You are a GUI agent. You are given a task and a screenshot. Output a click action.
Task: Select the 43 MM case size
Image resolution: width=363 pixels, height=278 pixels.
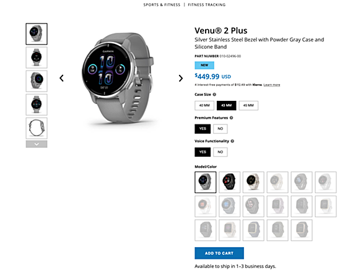coord(227,105)
